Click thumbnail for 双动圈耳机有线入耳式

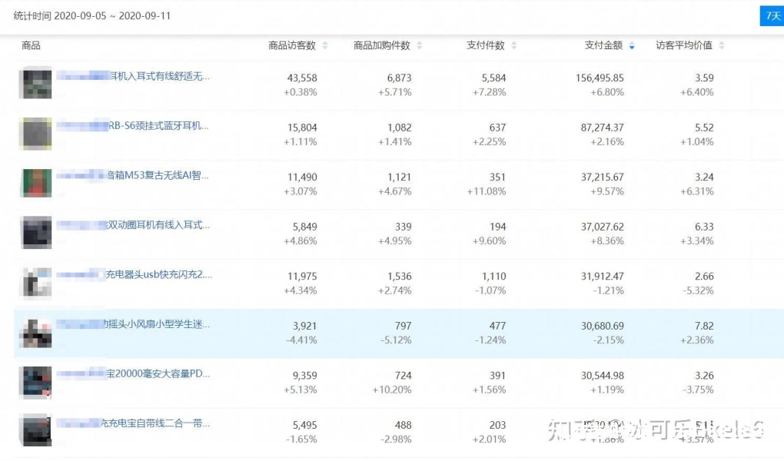click(36, 233)
